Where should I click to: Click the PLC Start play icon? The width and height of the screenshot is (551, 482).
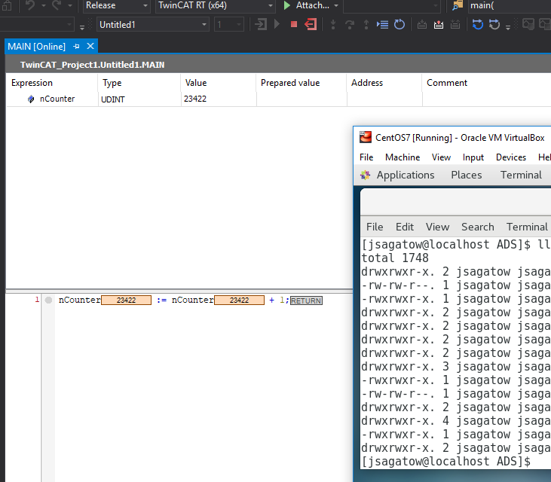click(277, 24)
